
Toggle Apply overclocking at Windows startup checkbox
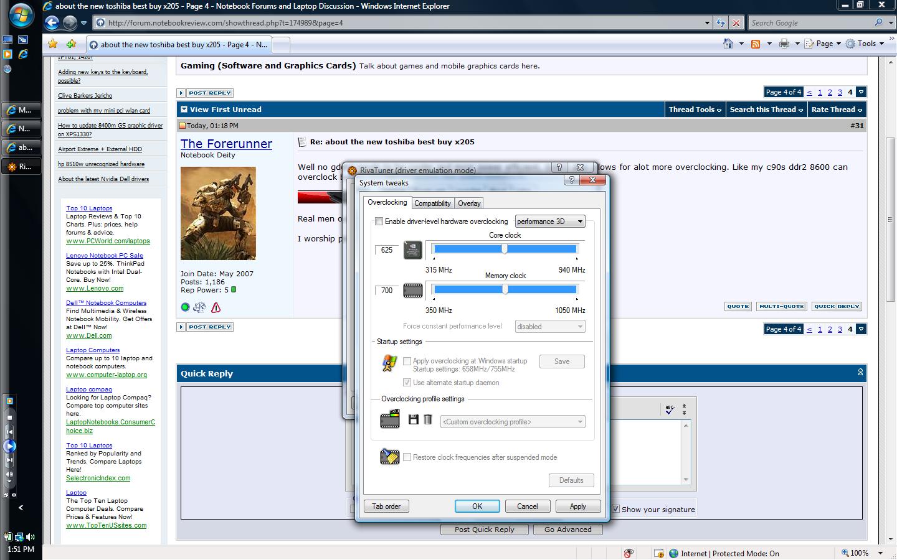[x=407, y=361]
